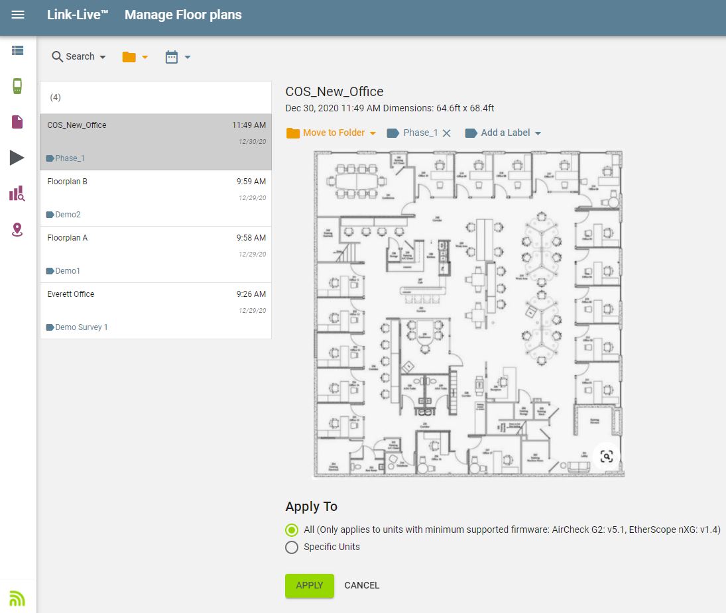Open Analysis via the chart-with-magnifier icon
This screenshot has width=726, height=613.
(18, 193)
